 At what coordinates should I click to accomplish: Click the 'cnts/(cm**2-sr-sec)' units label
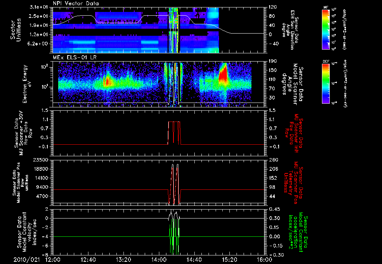click(x=344, y=29)
